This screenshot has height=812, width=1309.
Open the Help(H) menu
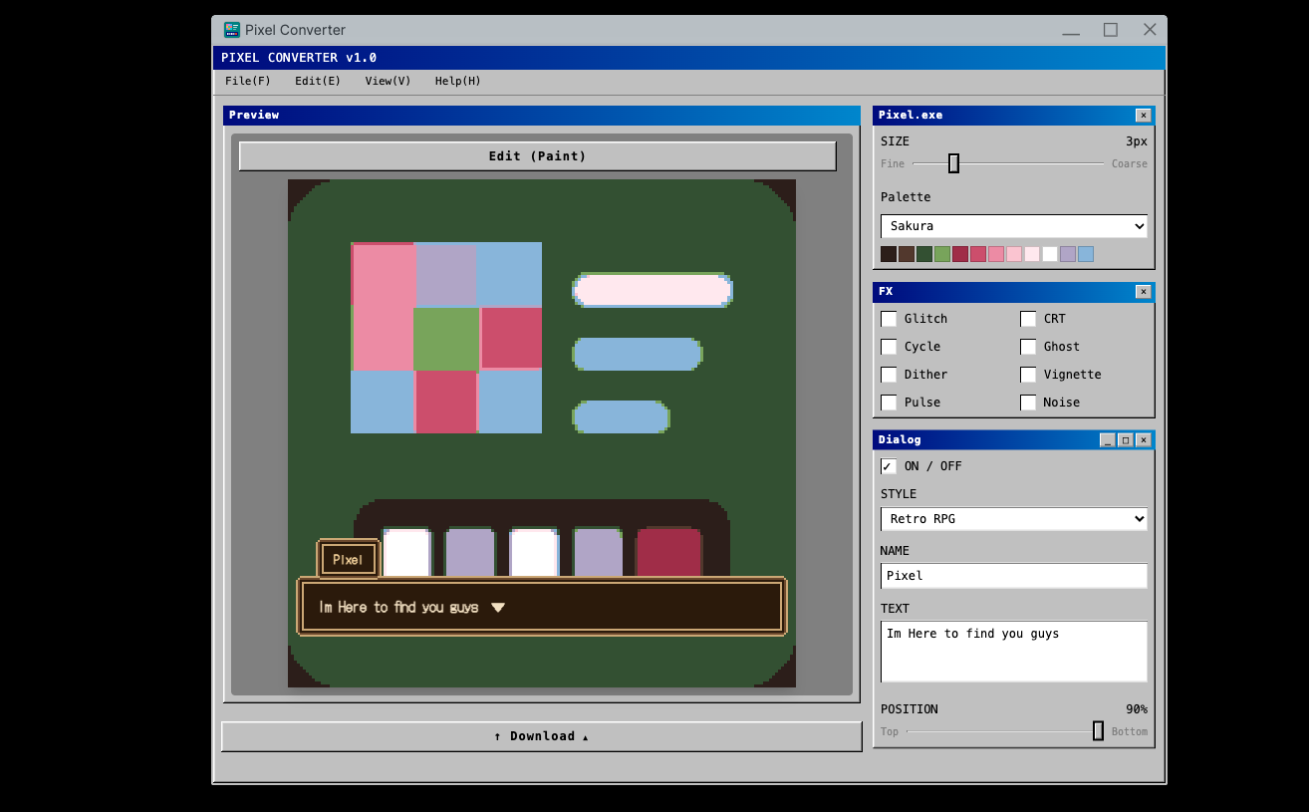458,82
